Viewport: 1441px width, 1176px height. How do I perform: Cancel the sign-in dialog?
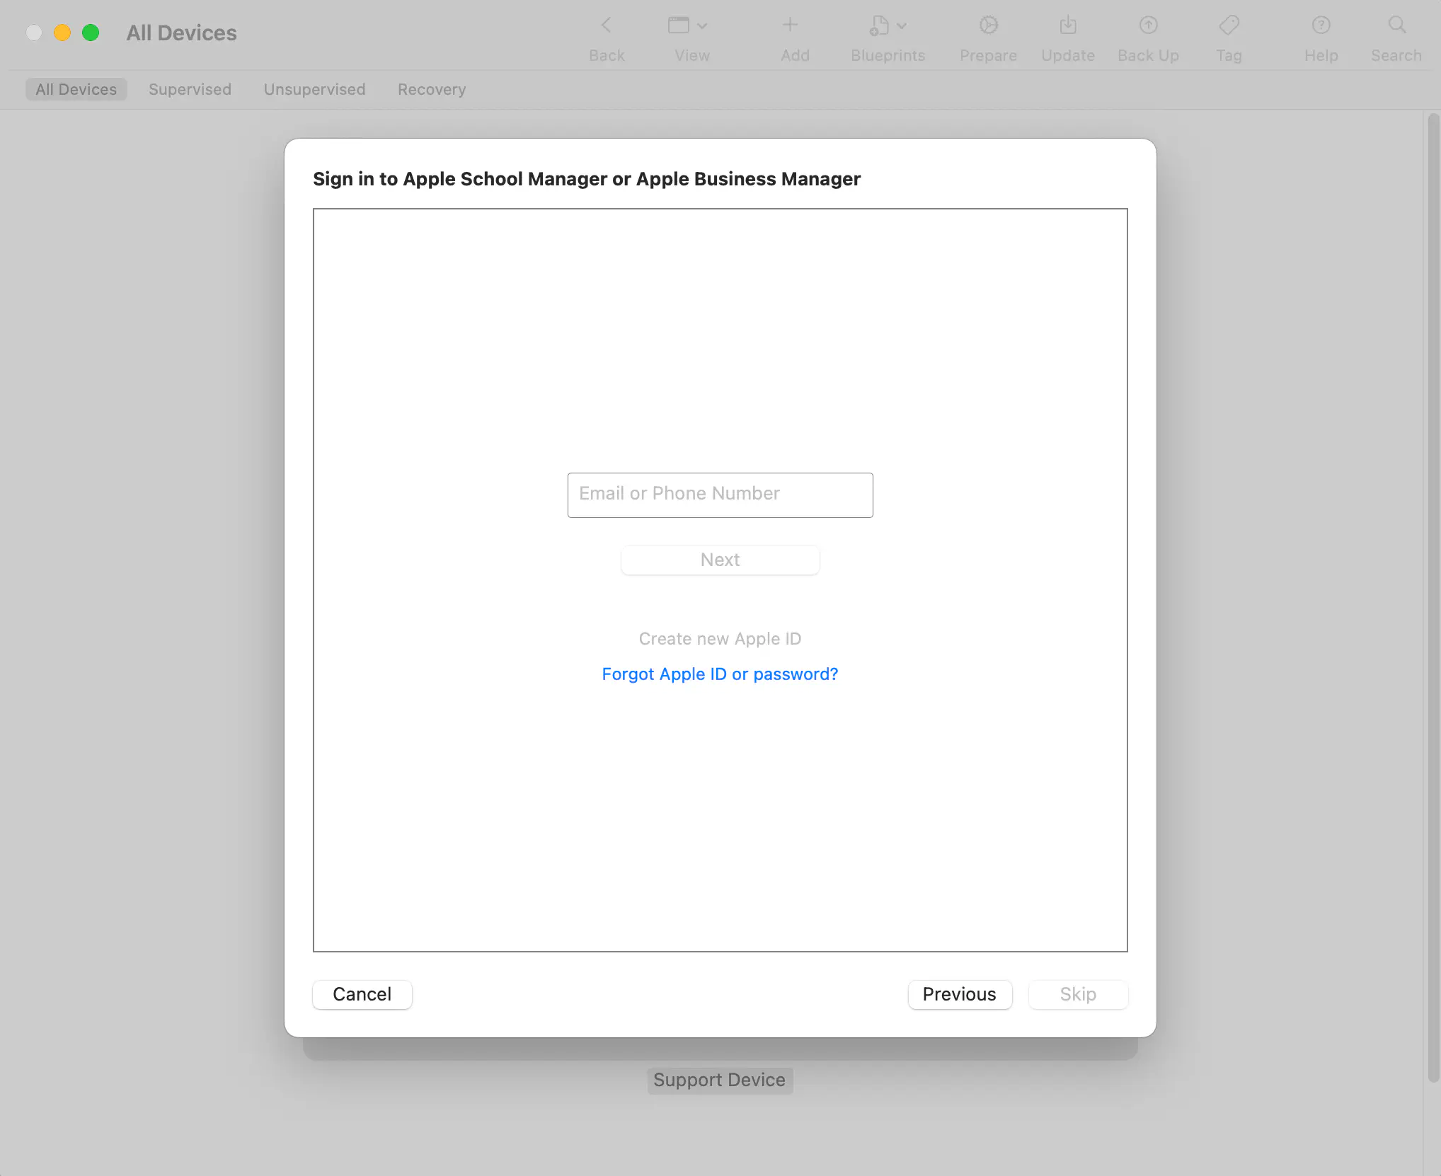click(x=362, y=994)
